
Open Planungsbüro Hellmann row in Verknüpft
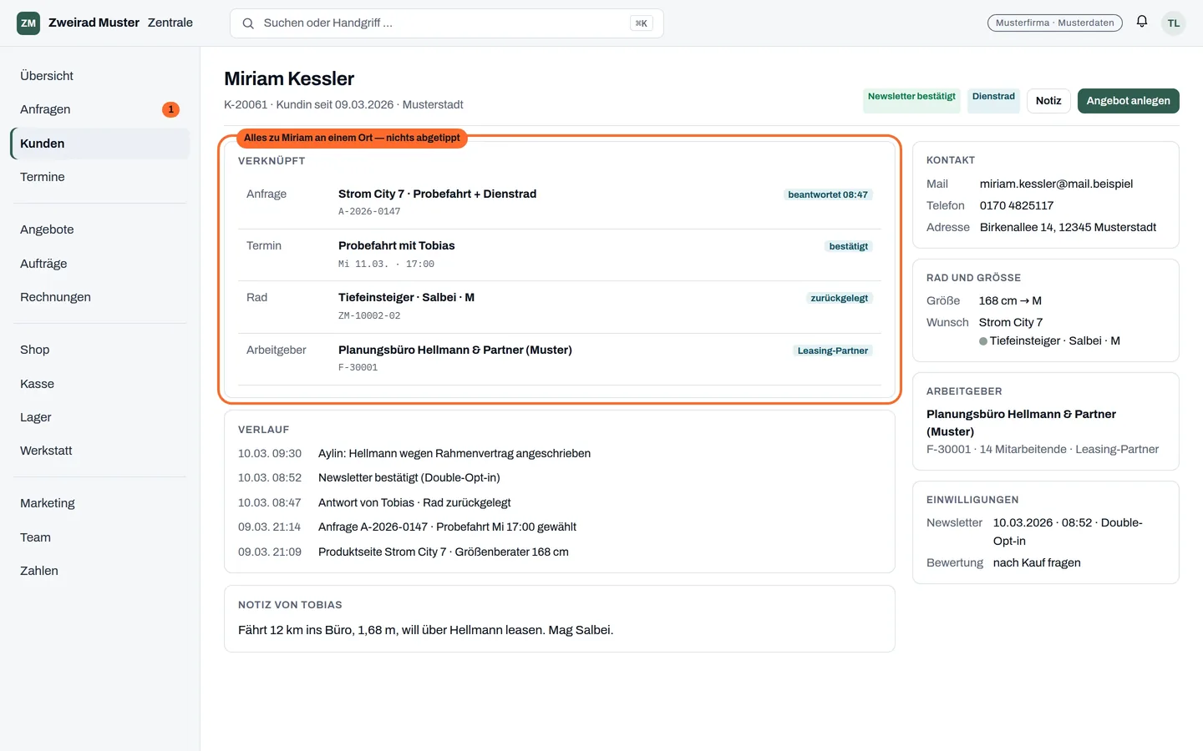[560, 359]
